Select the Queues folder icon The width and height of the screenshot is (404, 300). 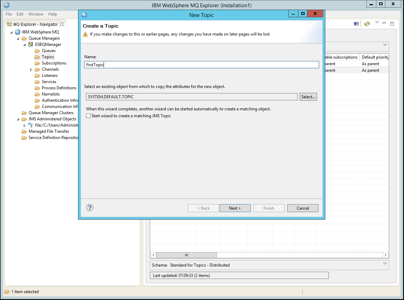pos(38,50)
